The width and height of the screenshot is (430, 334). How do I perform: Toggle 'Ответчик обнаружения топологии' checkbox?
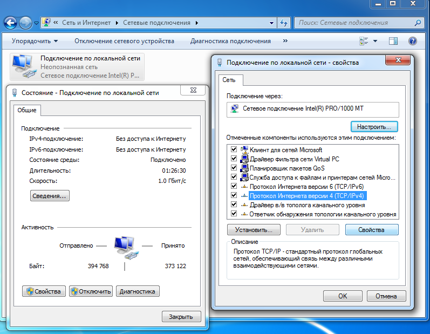pos(234,213)
